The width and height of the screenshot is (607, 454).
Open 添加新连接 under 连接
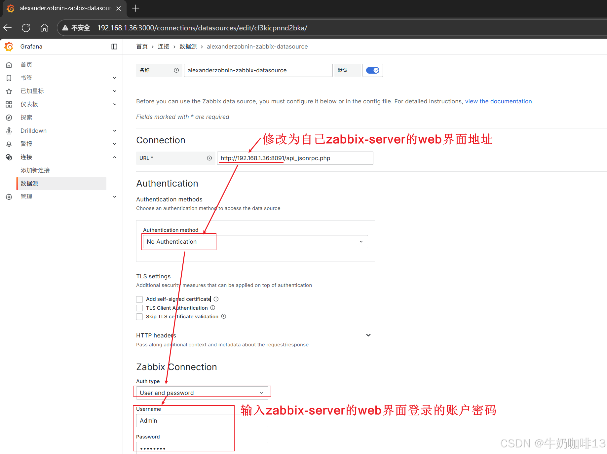pyautogui.click(x=35, y=170)
